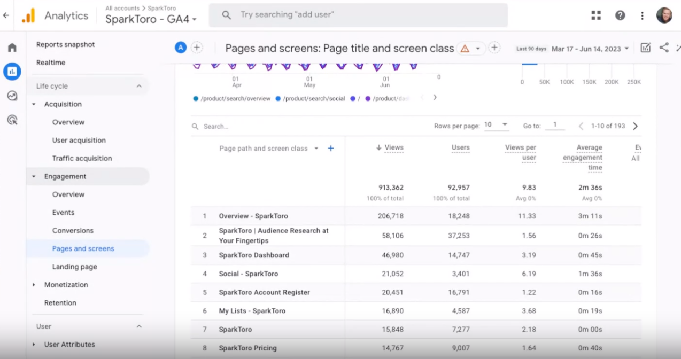Open the three-dot more options menu

coord(642,15)
